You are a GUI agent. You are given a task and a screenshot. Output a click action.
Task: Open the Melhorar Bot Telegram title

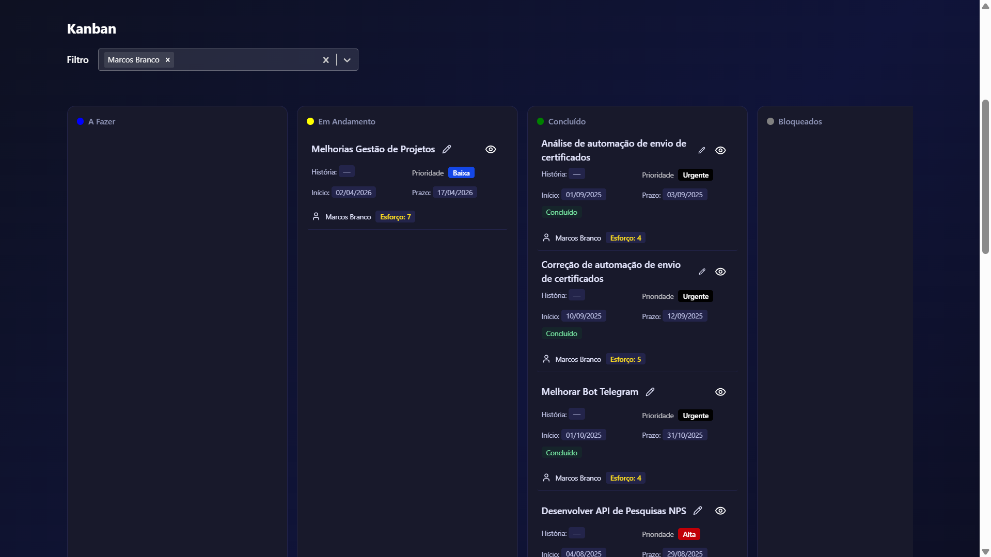coord(590,392)
